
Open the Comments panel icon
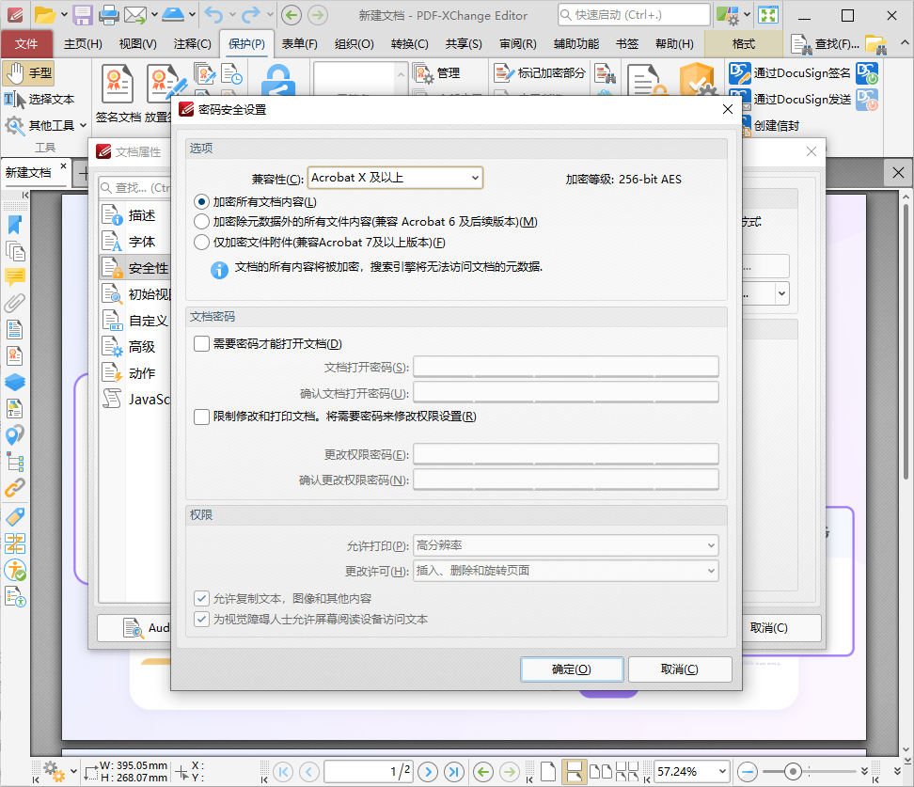tap(14, 276)
